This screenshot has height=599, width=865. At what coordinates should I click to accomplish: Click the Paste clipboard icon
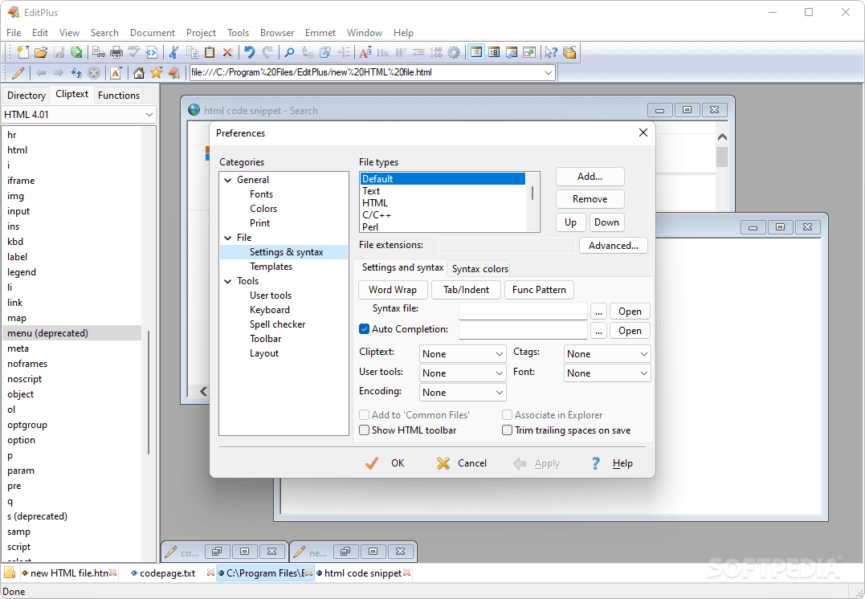[210, 52]
